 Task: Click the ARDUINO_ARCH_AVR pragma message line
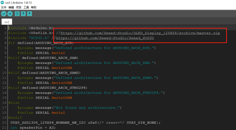87,48
